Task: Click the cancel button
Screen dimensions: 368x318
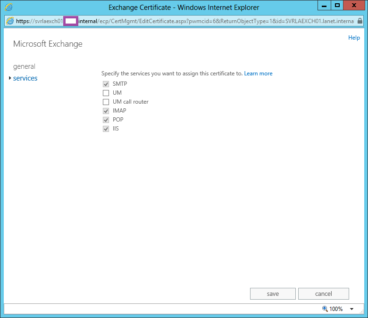Action: [x=323, y=294]
